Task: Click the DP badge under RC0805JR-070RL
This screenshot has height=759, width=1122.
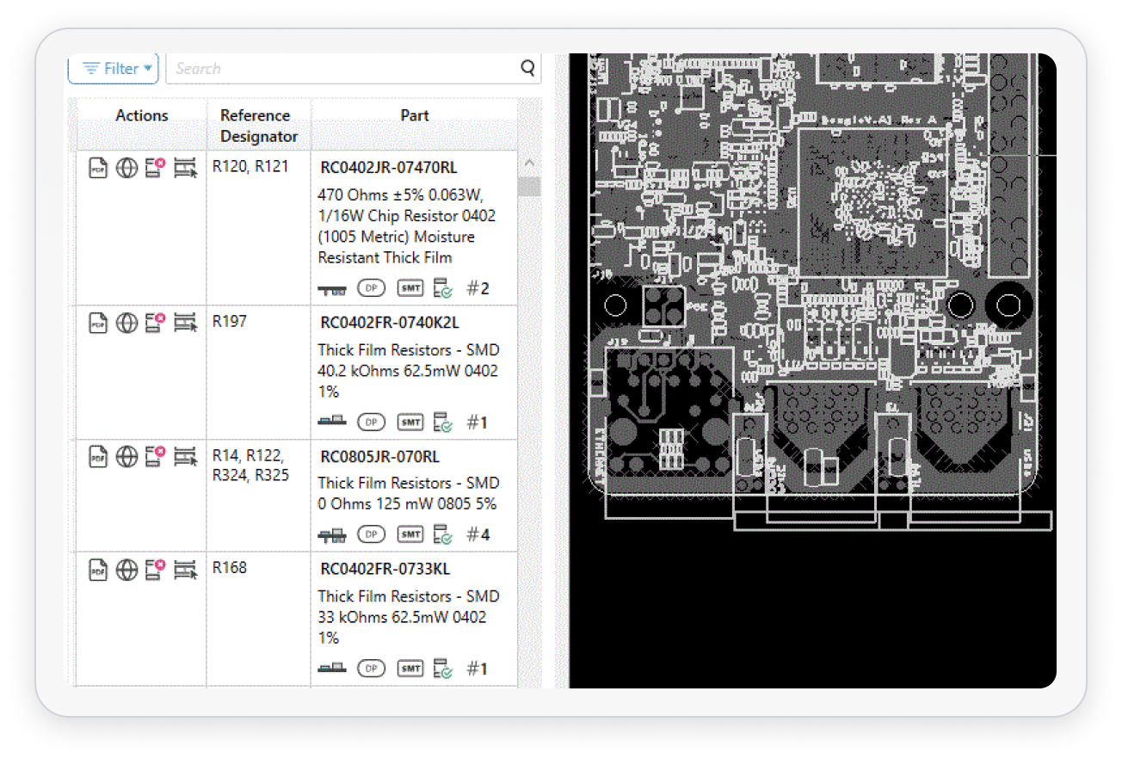Action: click(x=372, y=534)
